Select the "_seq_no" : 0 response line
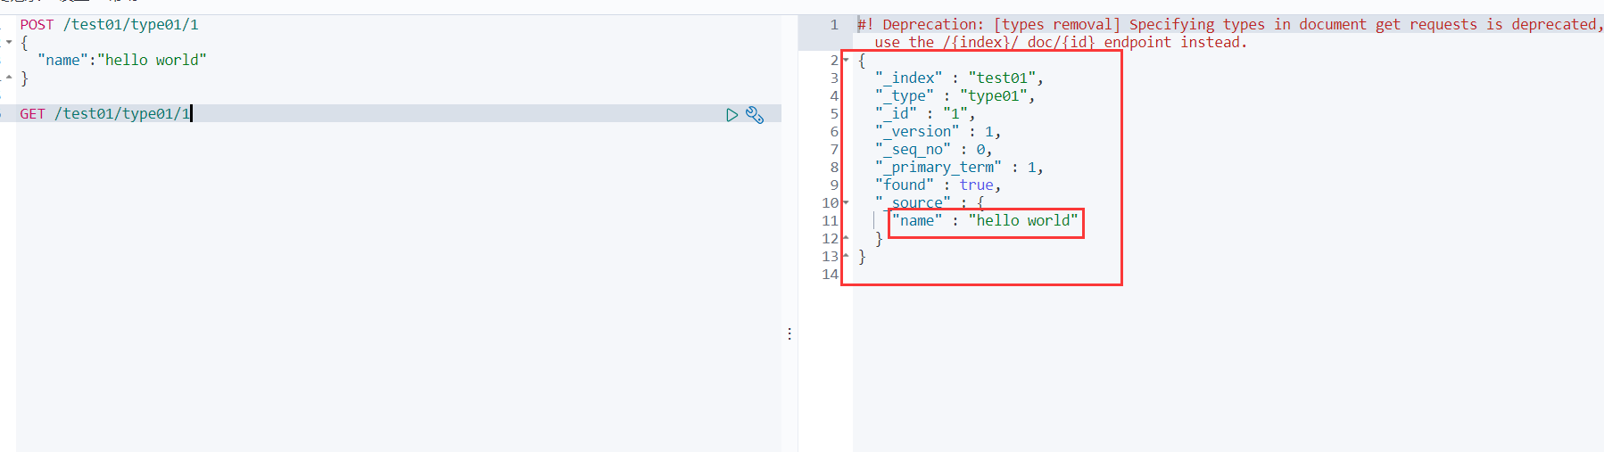This screenshot has height=452, width=1604. (933, 150)
